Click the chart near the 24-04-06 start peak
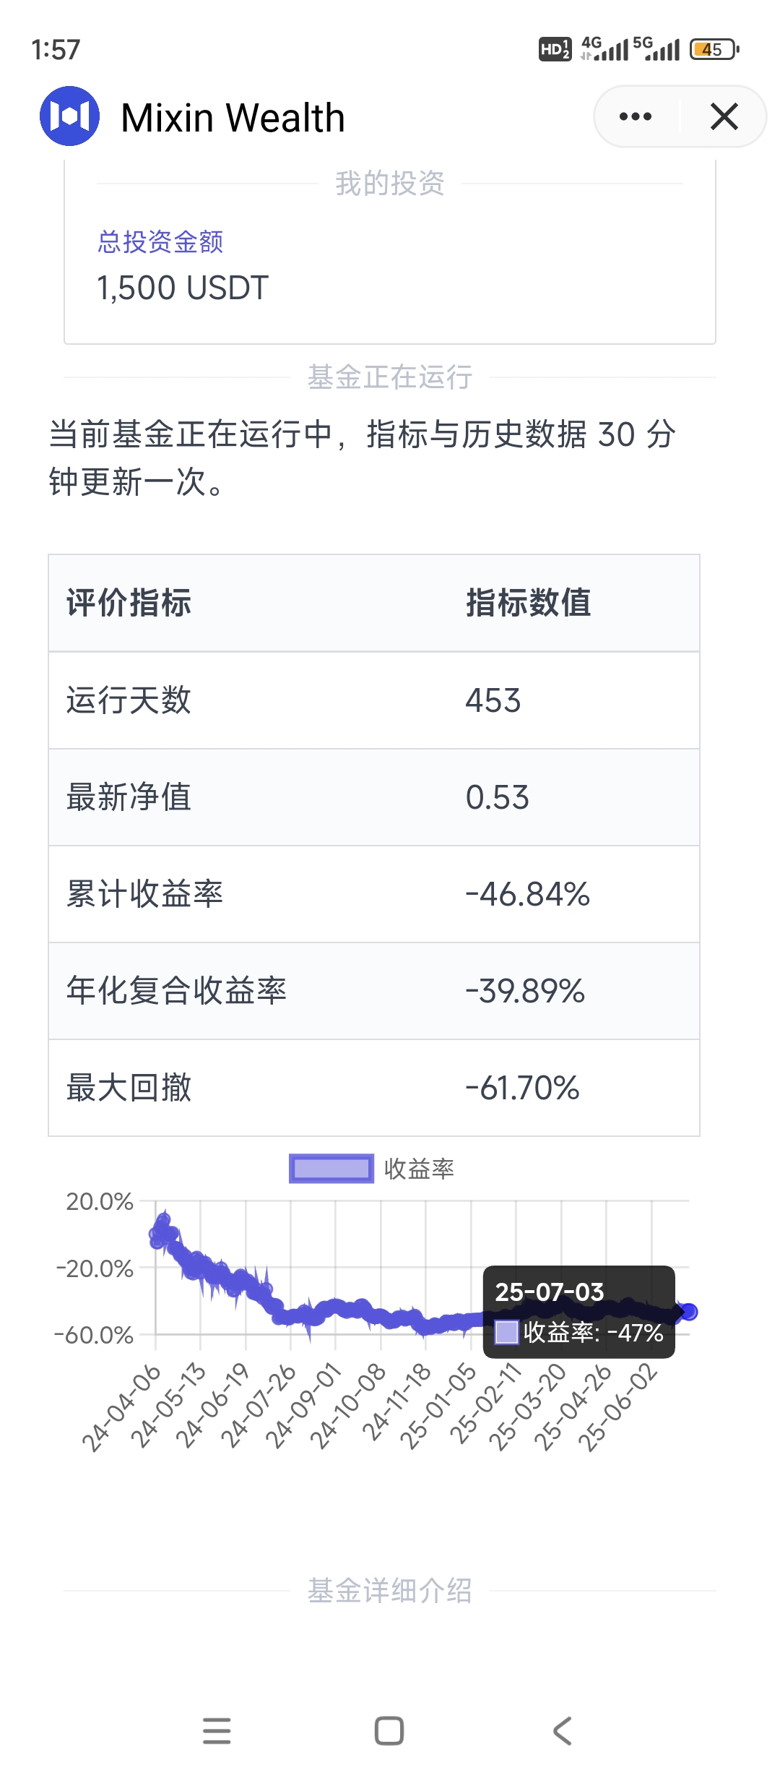The height and width of the screenshot is (1778, 780). click(x=162, y=1225)
